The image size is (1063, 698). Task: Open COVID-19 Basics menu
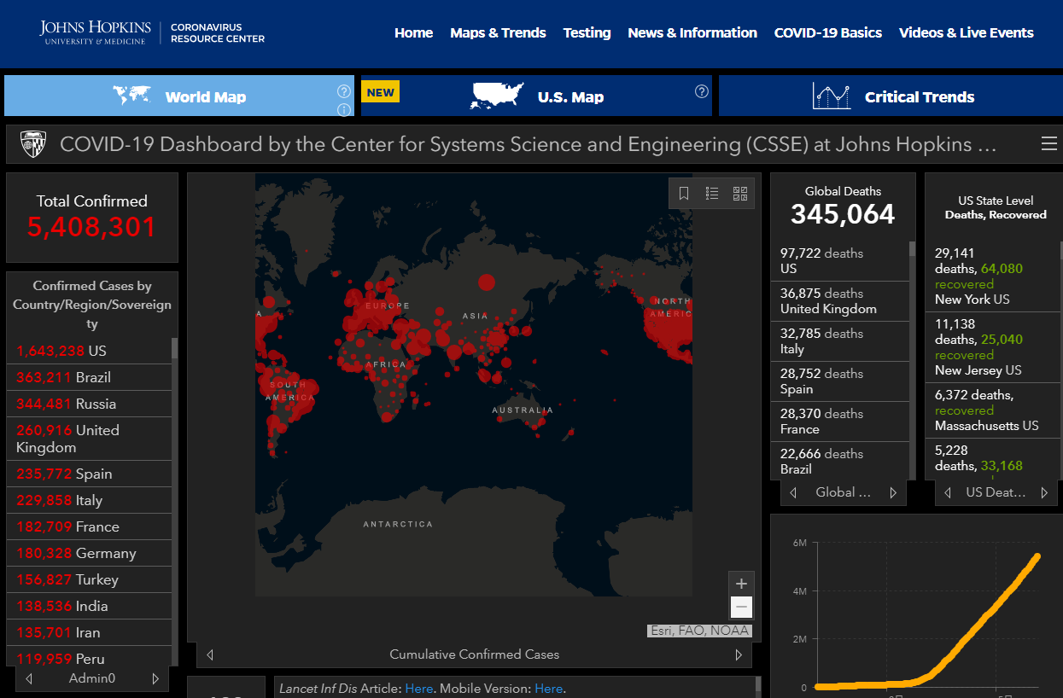tap(828, 32)
